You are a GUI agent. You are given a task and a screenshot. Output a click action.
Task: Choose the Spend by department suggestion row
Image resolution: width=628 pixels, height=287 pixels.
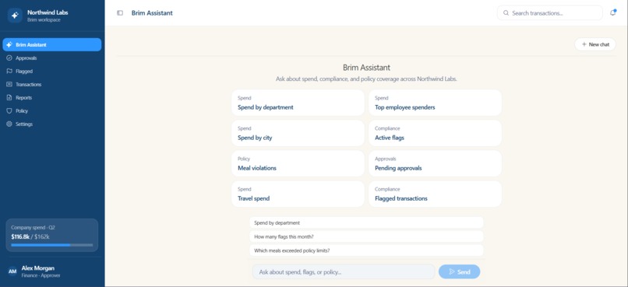coord(366,222)
